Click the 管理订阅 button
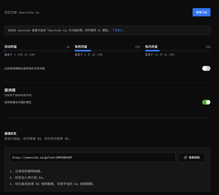Image resolution: width=219 pixels, height=195 pixels. [x=202, y=12]
